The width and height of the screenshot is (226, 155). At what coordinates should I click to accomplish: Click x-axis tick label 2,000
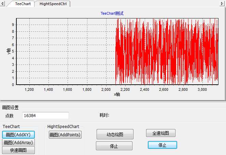(x=106, y=89)
